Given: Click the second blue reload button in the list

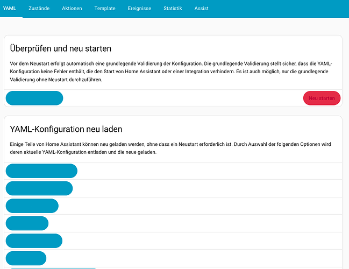Looking at the screenshot, I should [39, 188].
